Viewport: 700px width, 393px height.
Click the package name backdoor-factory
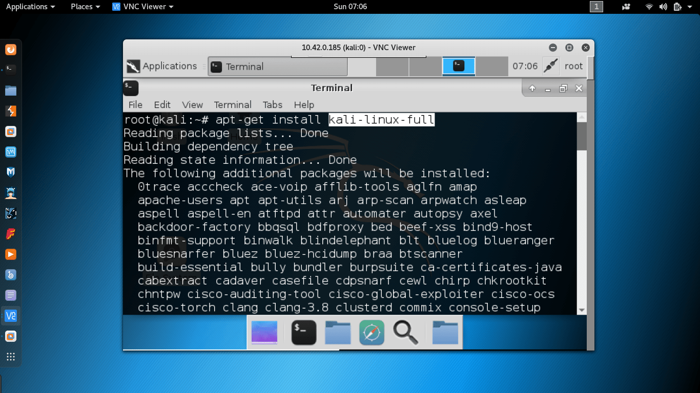click(194, 227)
